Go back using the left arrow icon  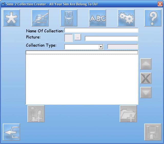point(11,132)
